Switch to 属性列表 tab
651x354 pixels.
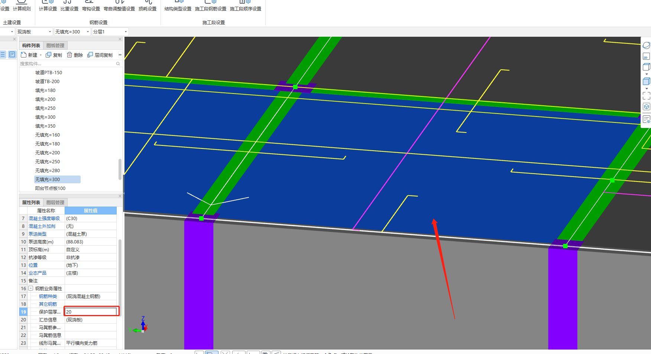[31, 203]
